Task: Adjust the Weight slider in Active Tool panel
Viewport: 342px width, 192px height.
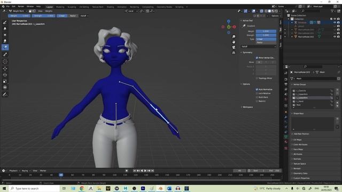Action: point(266,31)
